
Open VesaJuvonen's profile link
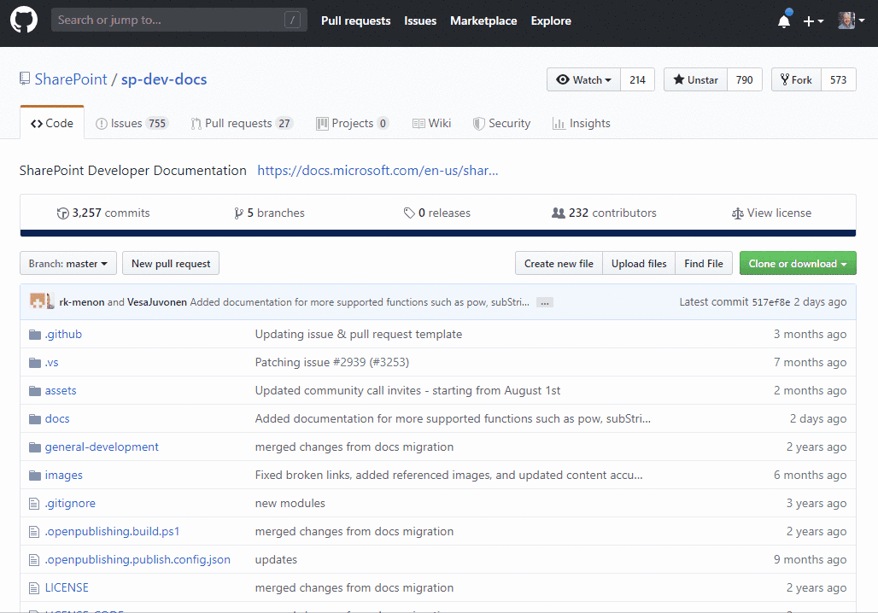tap(157, 302)
